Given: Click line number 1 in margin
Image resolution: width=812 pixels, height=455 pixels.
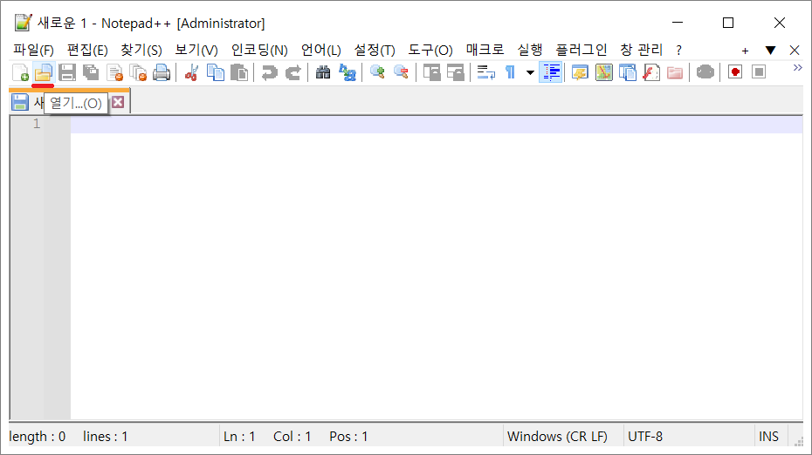Looking at the screenshot, I should tap(37, 124).
